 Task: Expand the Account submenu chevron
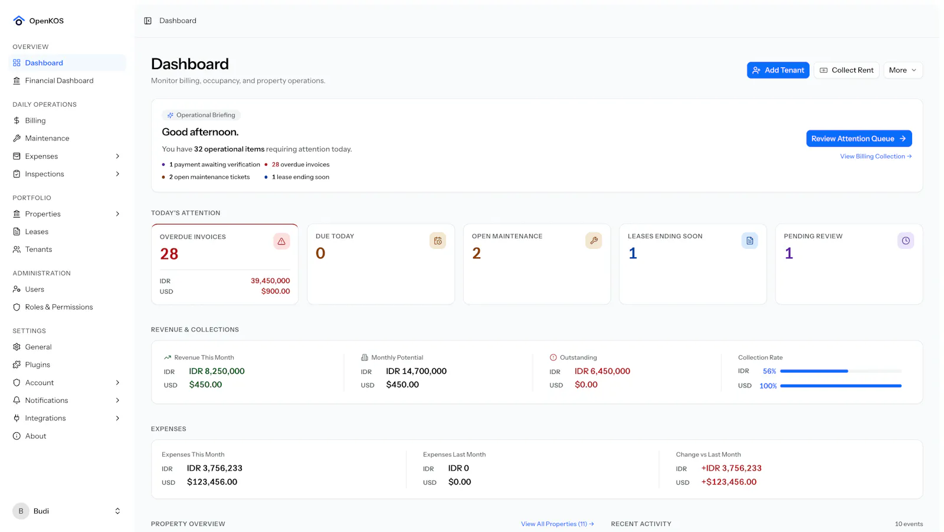coord(117,383)
